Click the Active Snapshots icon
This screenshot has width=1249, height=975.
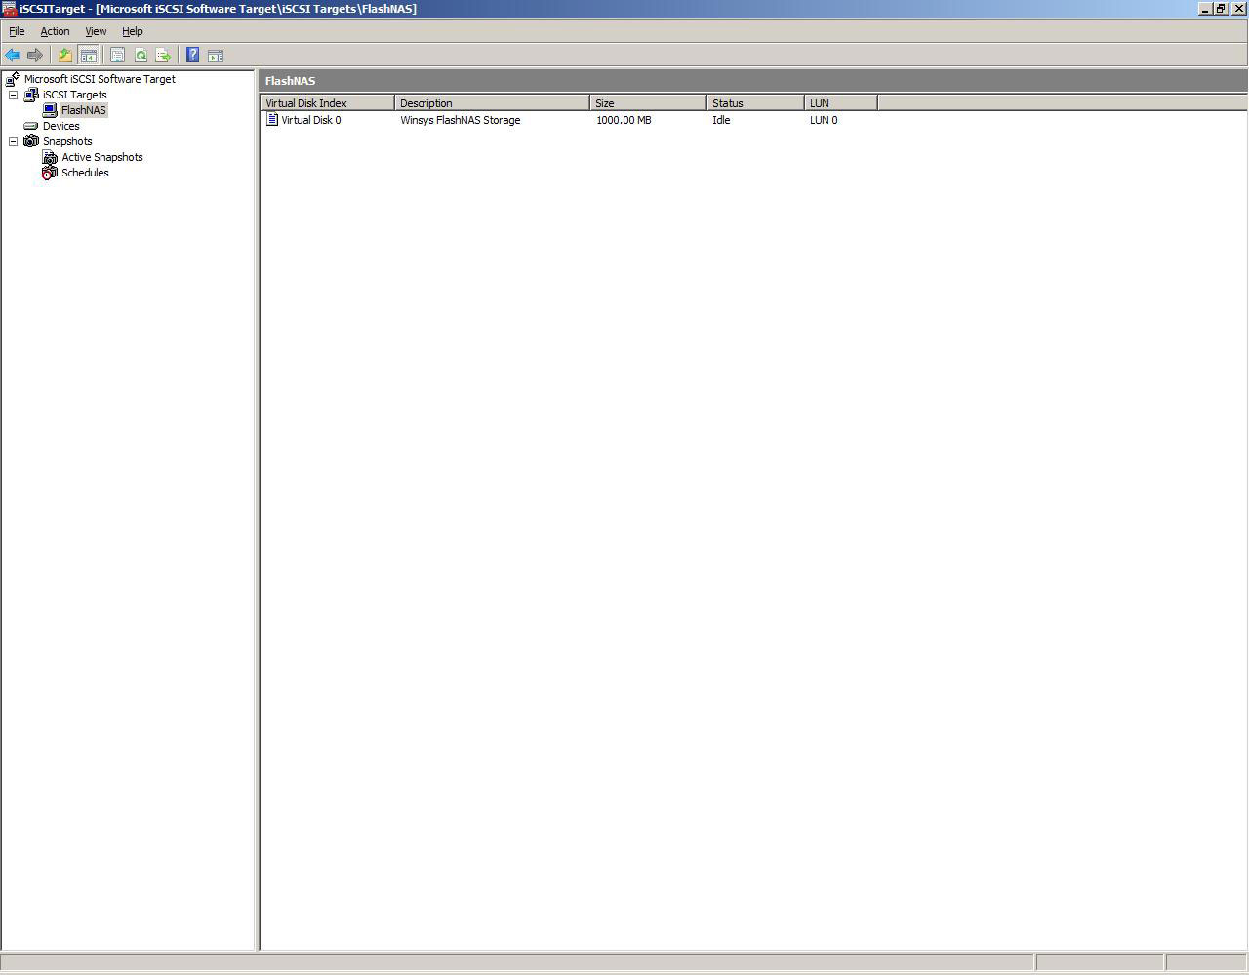pyautogui.click(x=50, y=157)
